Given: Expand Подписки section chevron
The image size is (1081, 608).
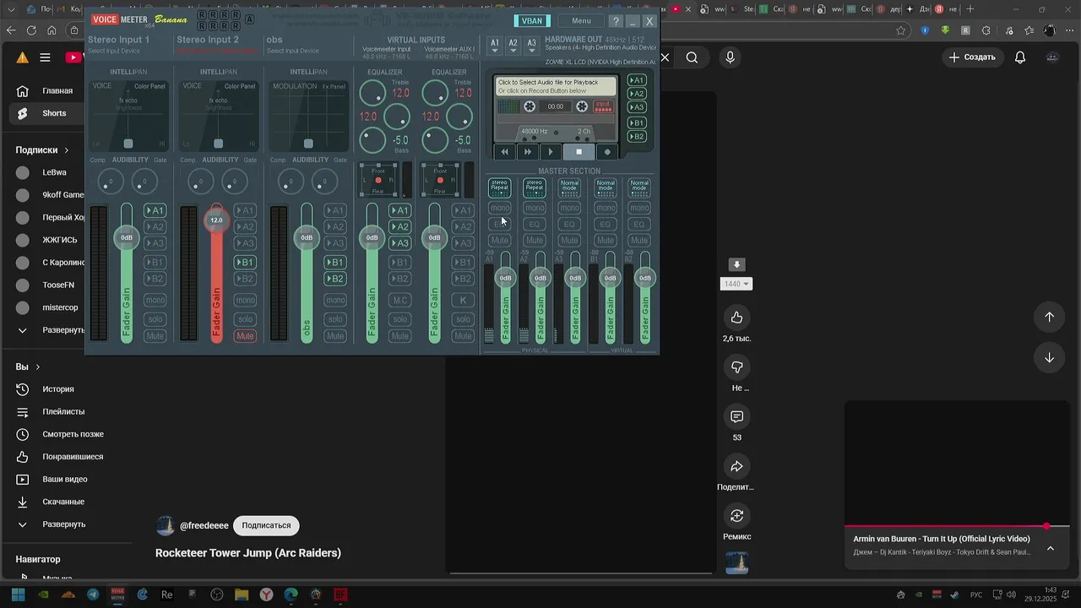Looking at the screenshot, I should [x=67, y=150].
